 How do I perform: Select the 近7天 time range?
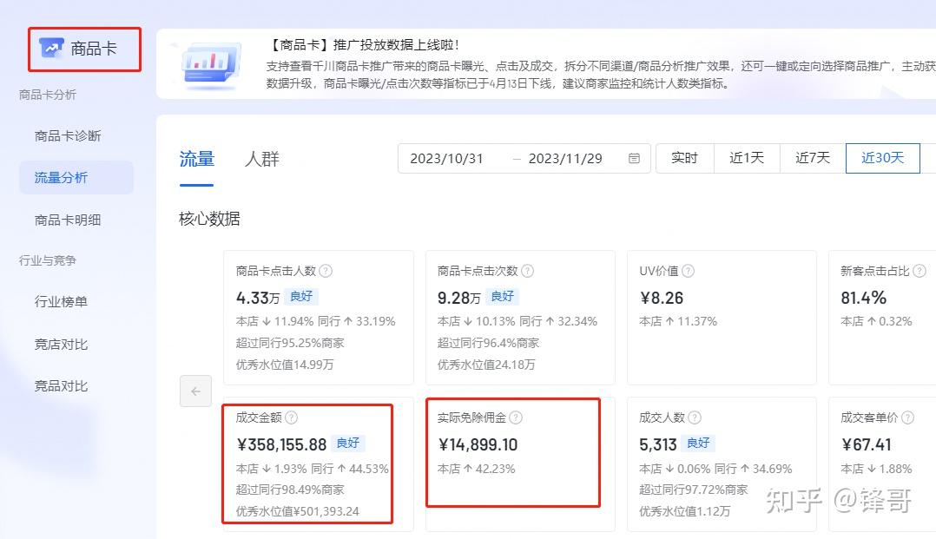[x=813, y=158]
